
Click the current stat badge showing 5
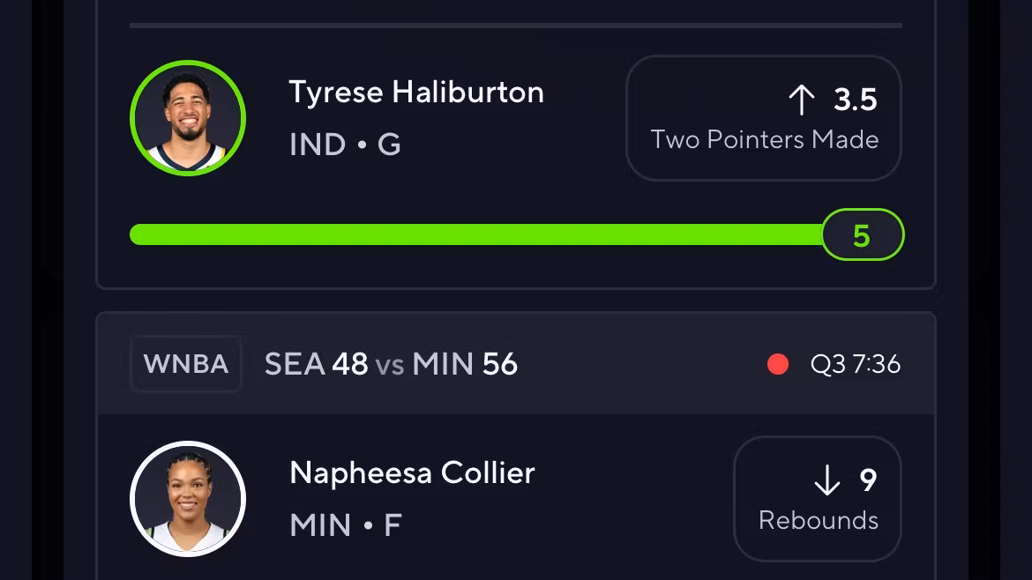(862, 235)
